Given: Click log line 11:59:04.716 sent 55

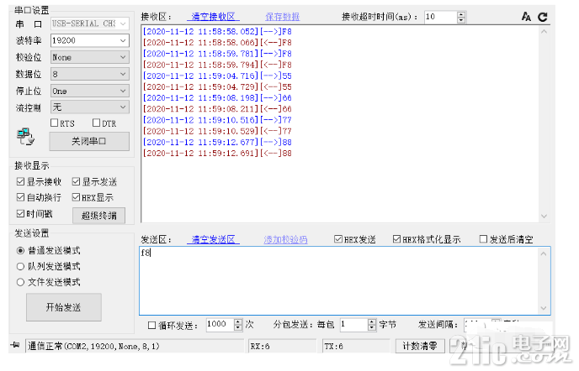Looking at the screenshot, I should point(217,76).
